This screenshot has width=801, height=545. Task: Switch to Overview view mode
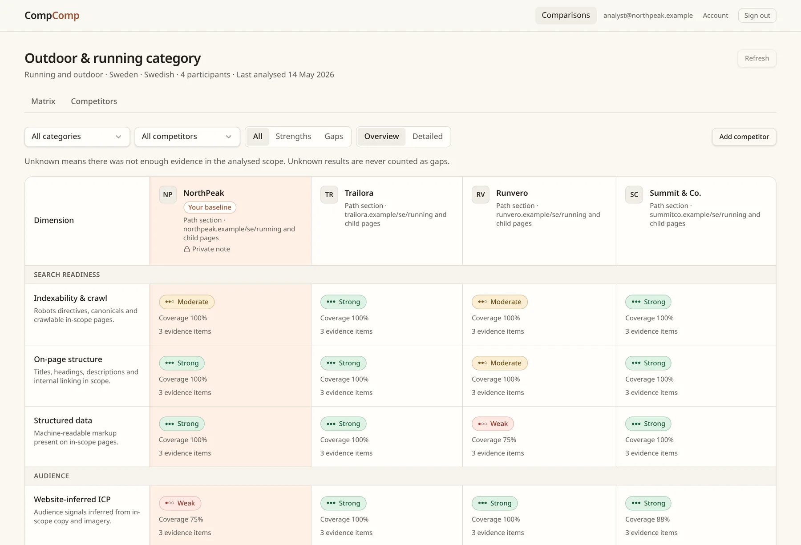click(x=381, y=137)
